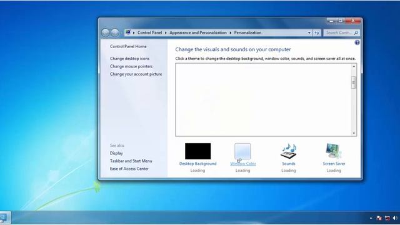This screenshot has height=225, width=400.
Task: Click the search magnifier icon
Action: [356, 32]
